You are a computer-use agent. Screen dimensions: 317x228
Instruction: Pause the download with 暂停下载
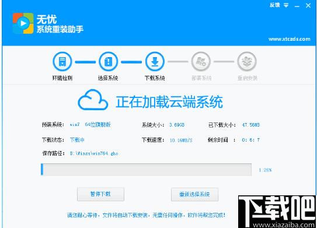[100, 194]
